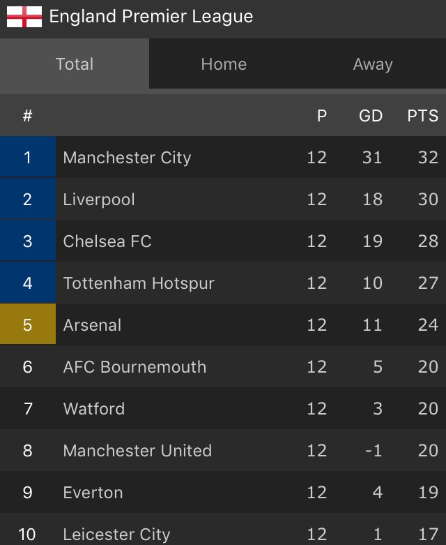Image resolution: width=446 pixels, height=545 pixels.
Task: Select Everton from the table
Action: coord(93,493)
